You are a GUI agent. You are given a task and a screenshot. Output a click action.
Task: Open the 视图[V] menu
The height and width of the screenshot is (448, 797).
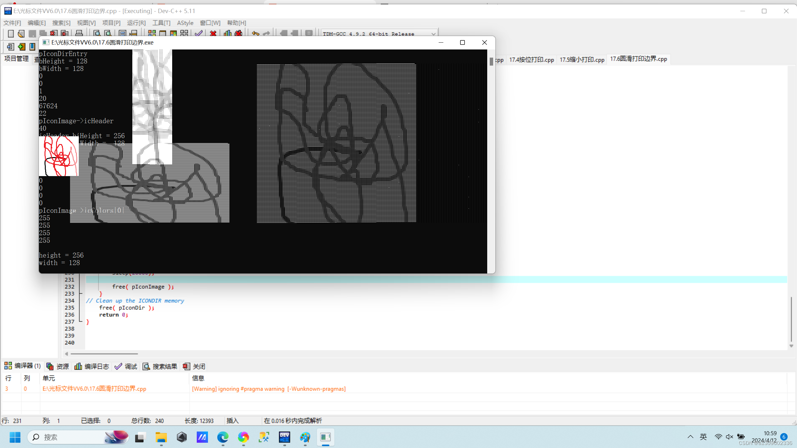tap(86, 23)
